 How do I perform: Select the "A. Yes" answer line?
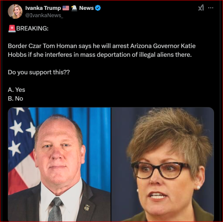tap(17, 90)
